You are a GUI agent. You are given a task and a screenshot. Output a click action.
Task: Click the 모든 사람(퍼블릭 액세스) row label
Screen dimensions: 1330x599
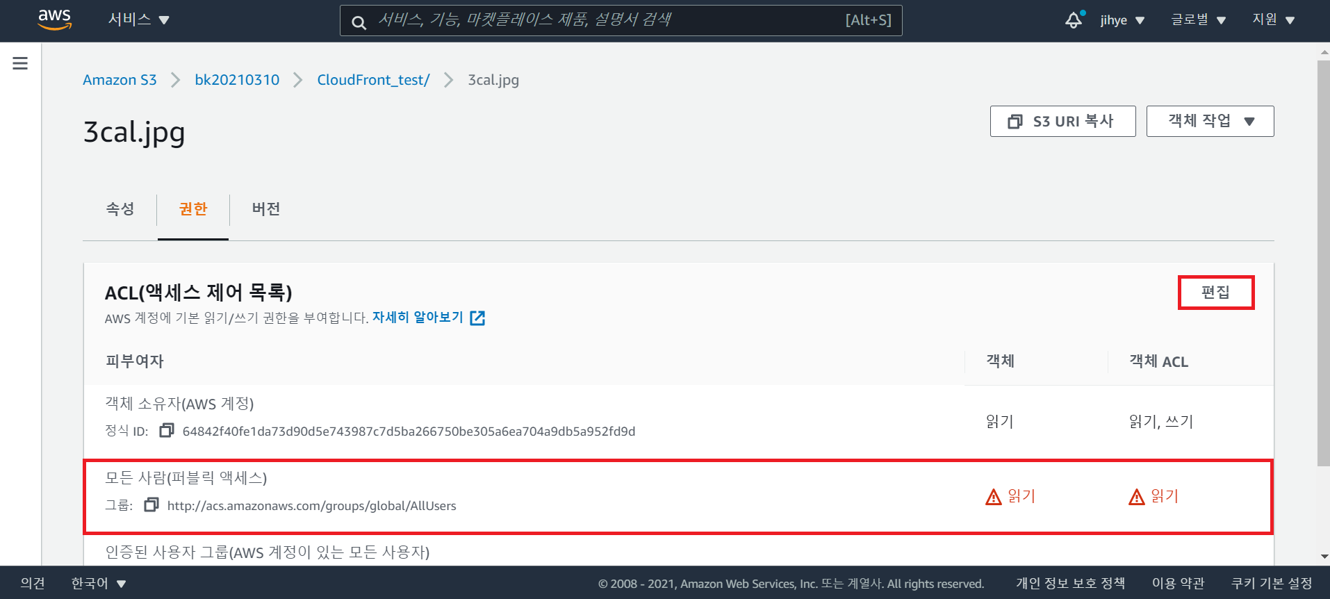[186, 478]
